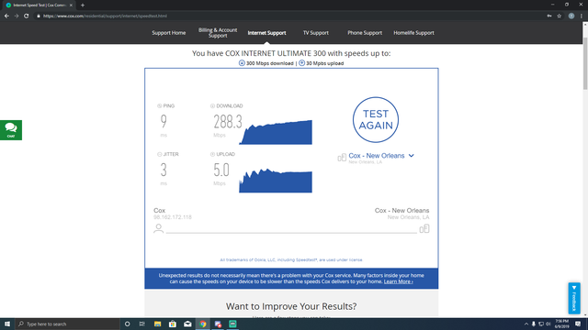This screenshot has width=588, height=330.
Task: Open Chrome three-dot menu
Action: click(x=582, y=16)
